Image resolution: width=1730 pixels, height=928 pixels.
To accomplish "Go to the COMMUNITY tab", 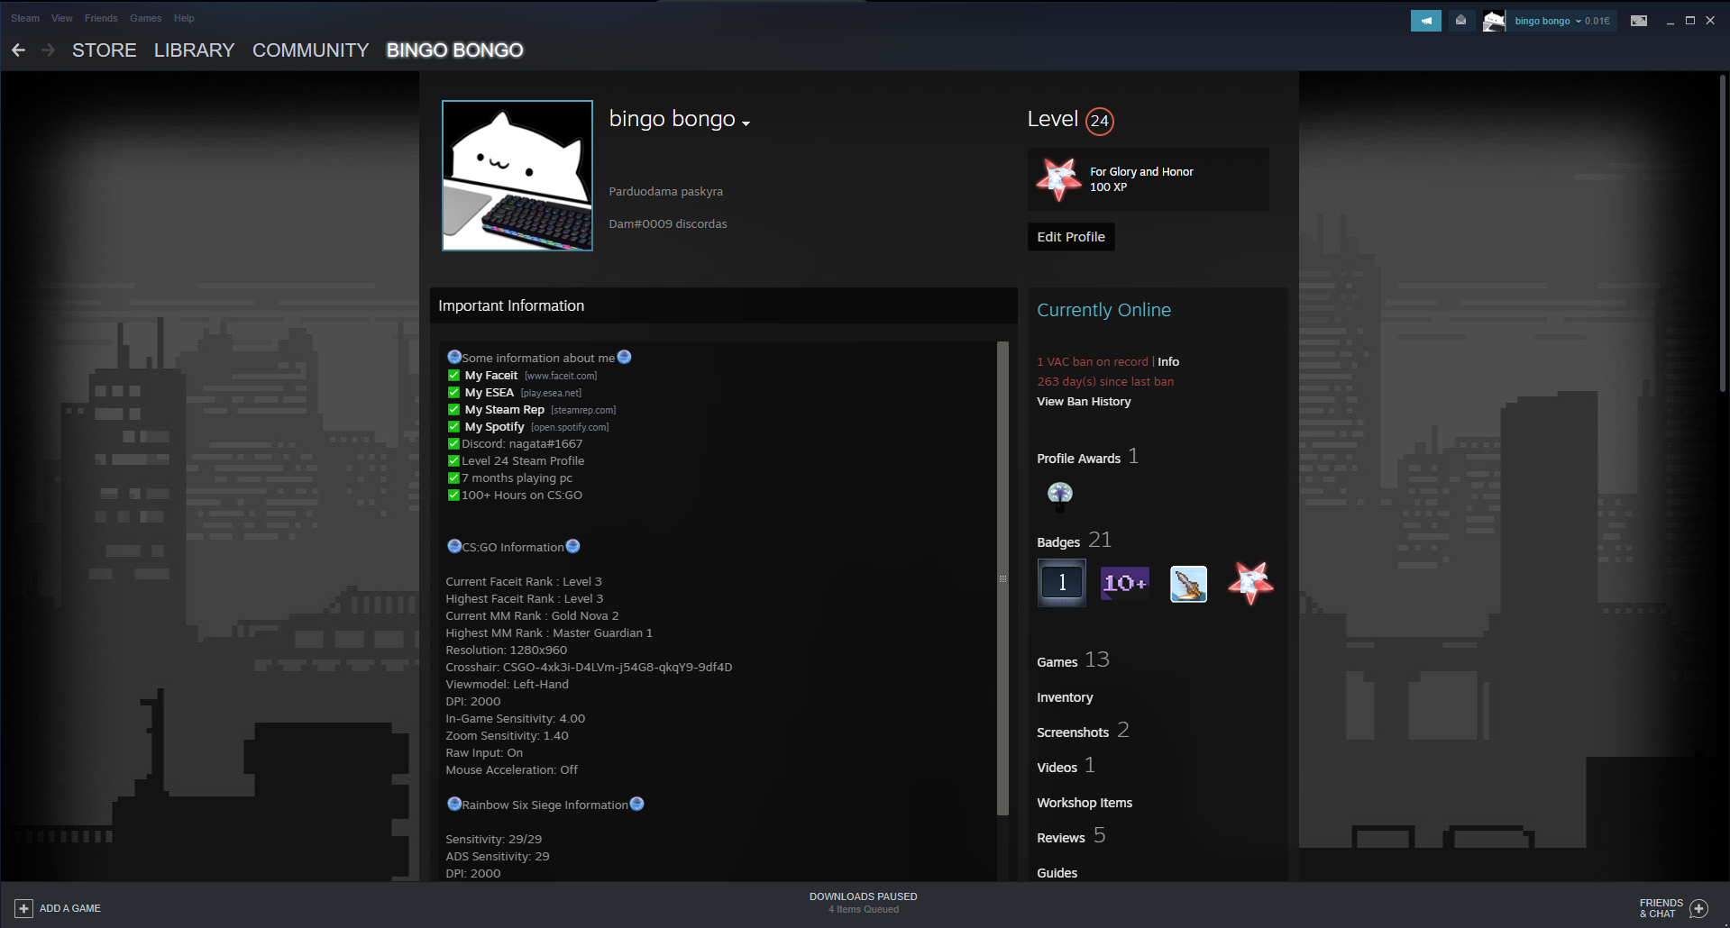I will pyautogui.click(x=311, y=50).
